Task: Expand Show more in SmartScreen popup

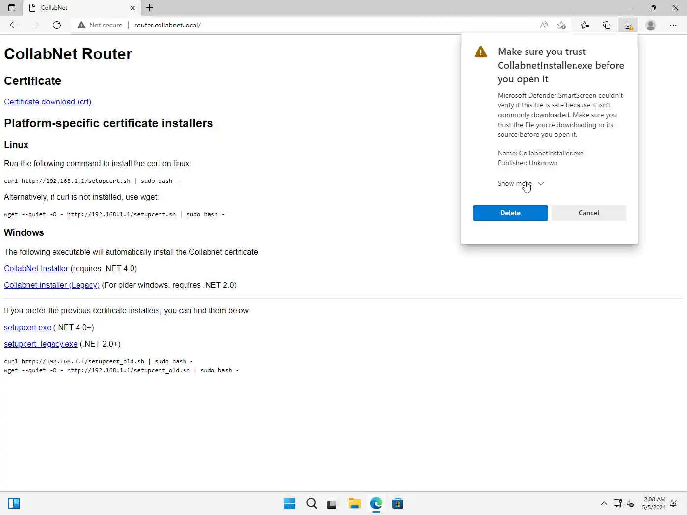Action: point(521,183)
